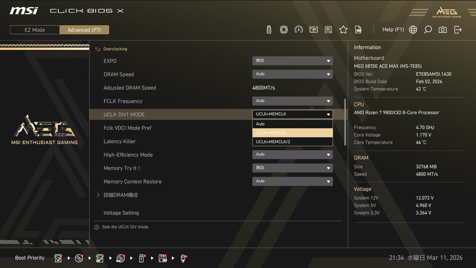
Task: Click the LOG file icon
Action: (x=358, y=30)
